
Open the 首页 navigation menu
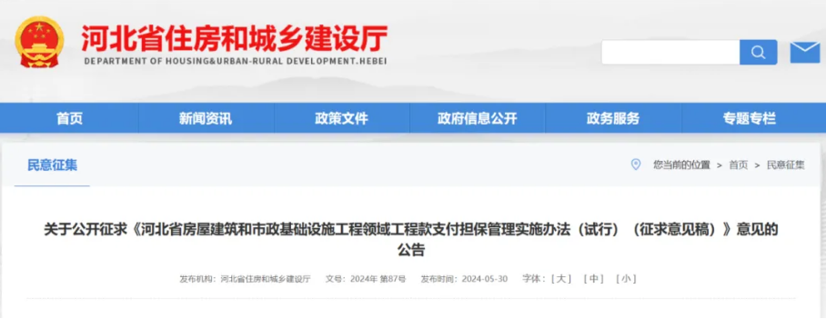[x=69, y=118]
